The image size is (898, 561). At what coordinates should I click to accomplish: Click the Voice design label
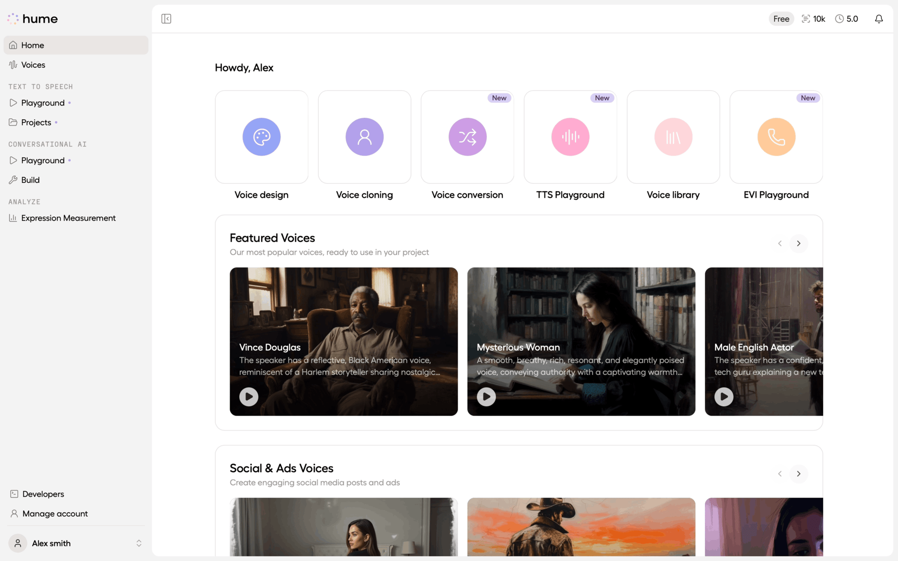click(x=261, y=195)
